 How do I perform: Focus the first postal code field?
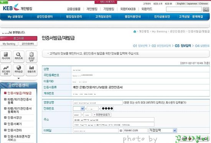tap(77, 115)
